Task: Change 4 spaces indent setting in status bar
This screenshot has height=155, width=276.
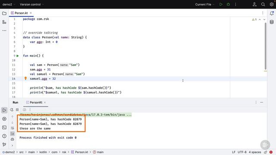Action: [x=255, y=152]
